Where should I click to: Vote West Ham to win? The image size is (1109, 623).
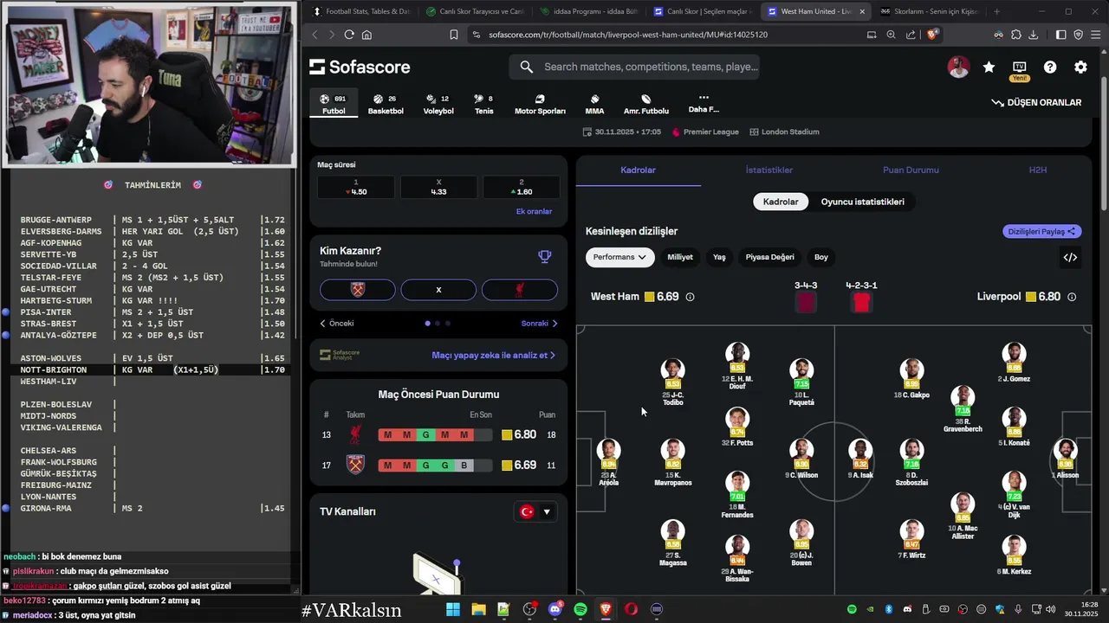coord(358,290)
